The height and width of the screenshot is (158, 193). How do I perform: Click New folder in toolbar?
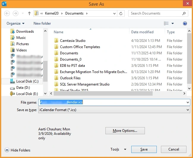tap(42, 23)
